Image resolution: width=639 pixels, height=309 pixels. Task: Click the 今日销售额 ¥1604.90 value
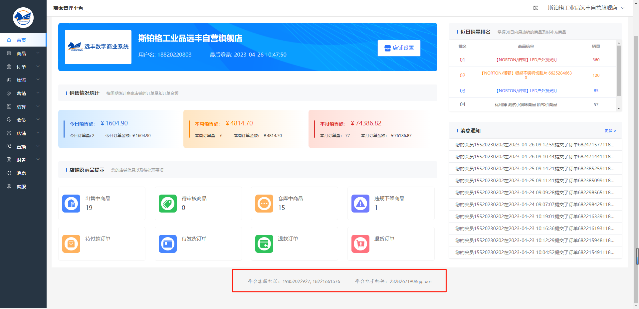tap(114, 123)
